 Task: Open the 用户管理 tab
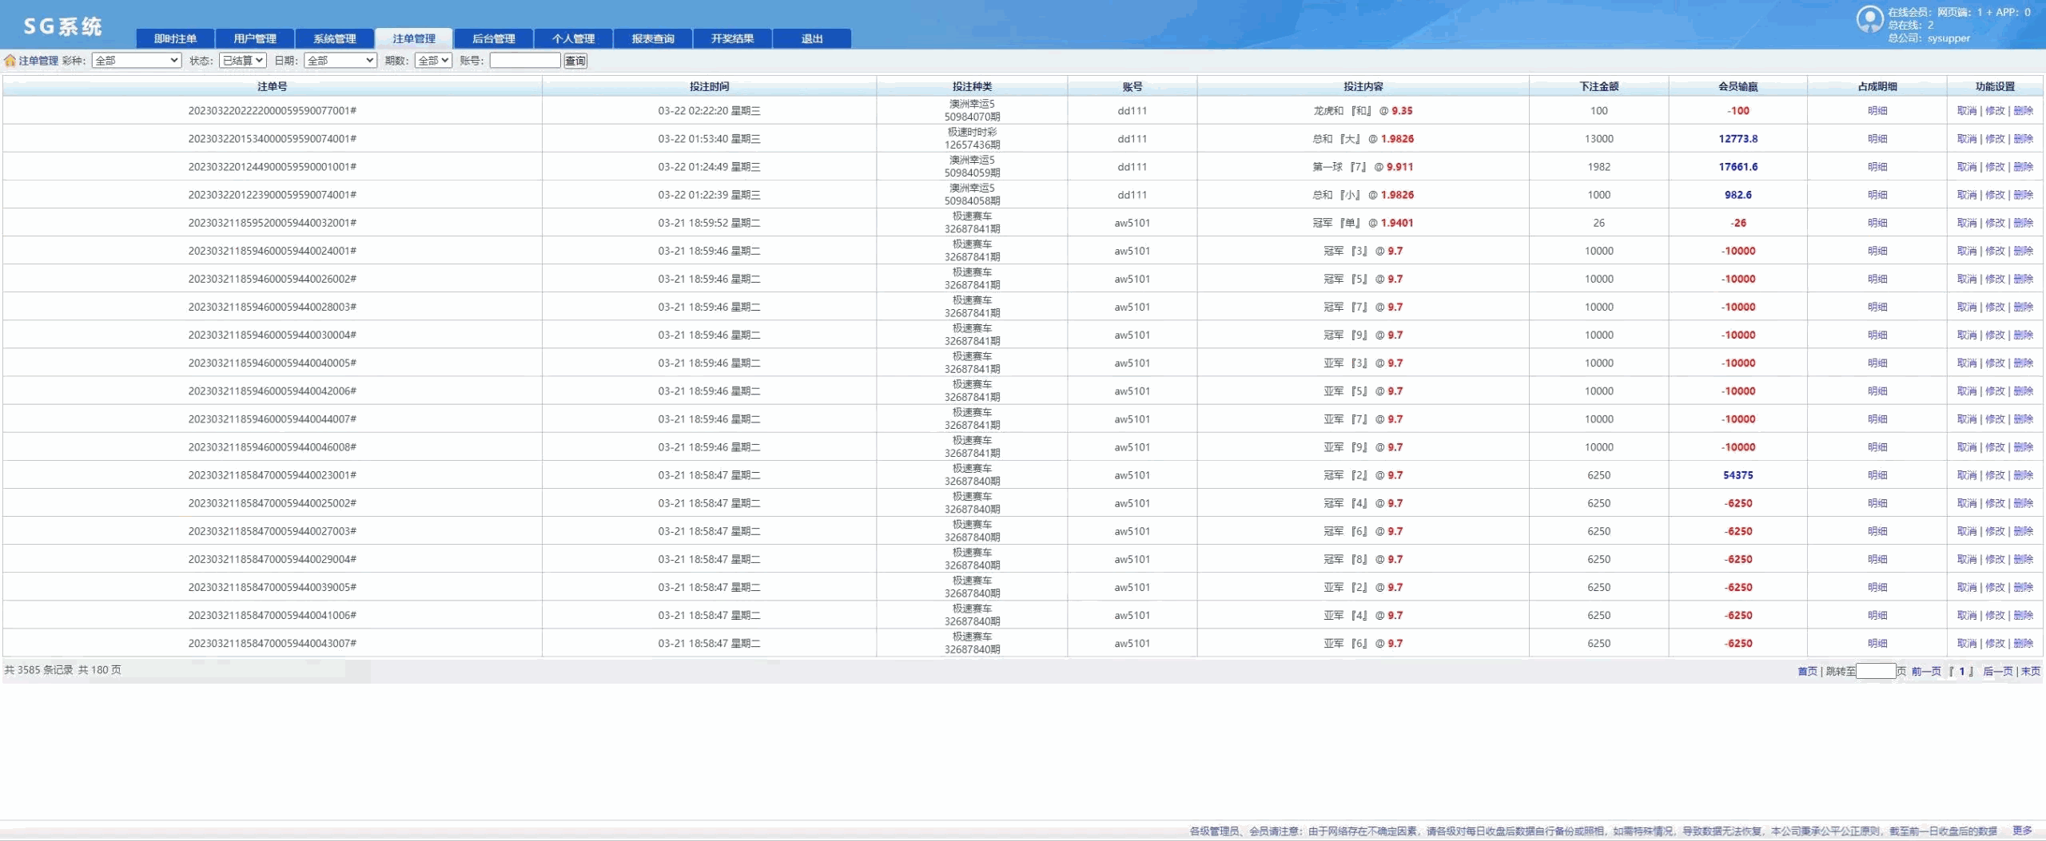[x=255, y=38]
